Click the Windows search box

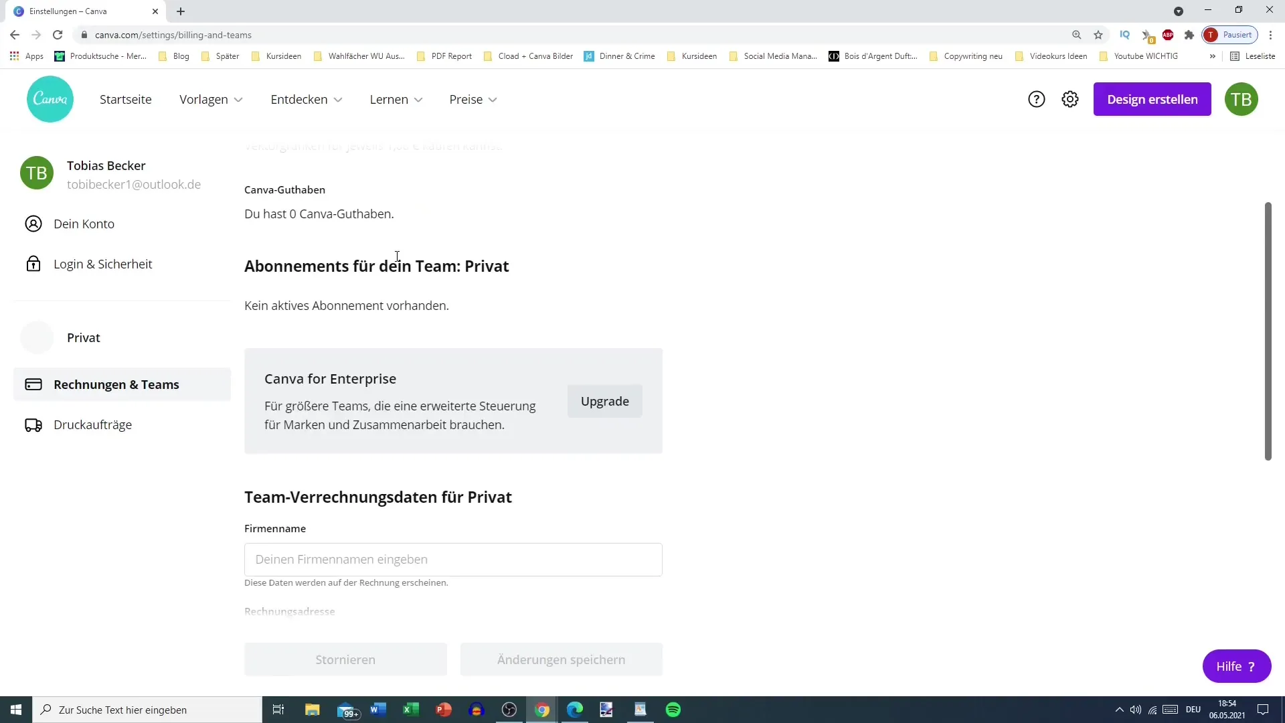pyautogui.click(x=147, y=710)
